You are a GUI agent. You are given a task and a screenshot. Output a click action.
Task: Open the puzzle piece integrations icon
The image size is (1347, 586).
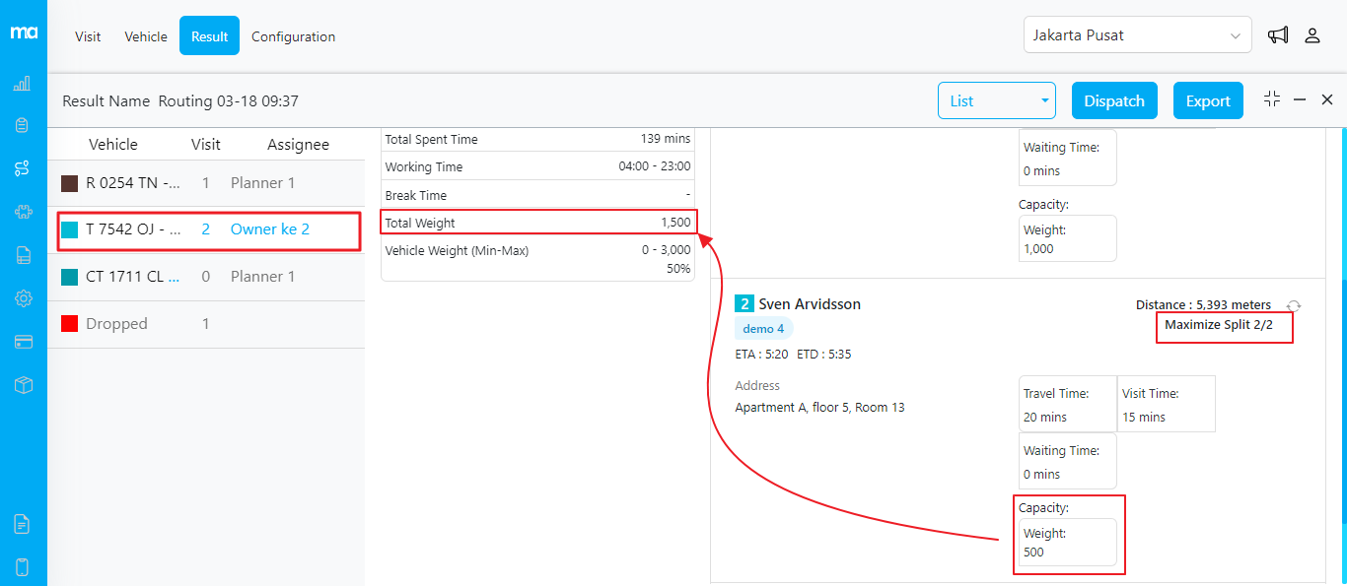(22, 212)
